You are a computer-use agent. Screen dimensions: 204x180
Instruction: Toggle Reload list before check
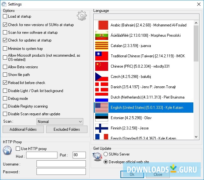pos(5,83)
